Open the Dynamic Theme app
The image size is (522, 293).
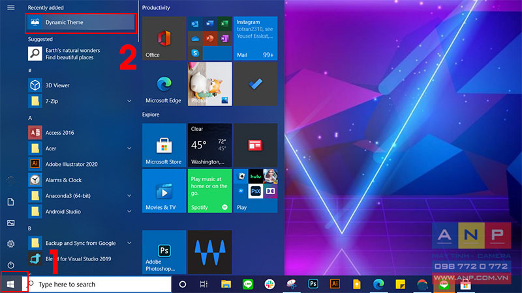click(80, 23)
